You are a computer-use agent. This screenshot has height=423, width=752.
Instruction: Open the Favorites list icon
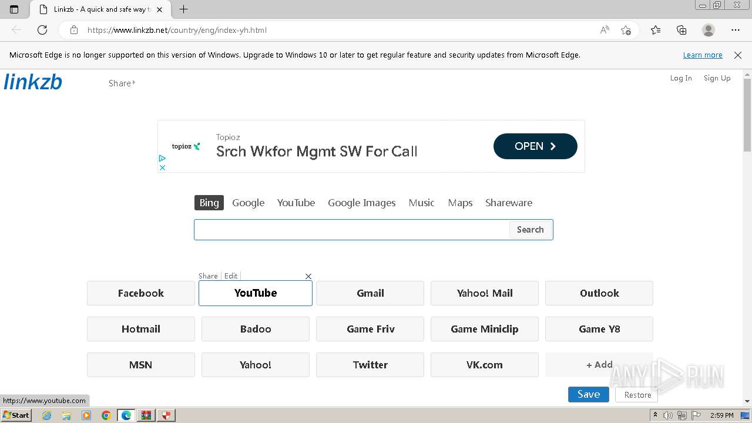coord(656,30)
